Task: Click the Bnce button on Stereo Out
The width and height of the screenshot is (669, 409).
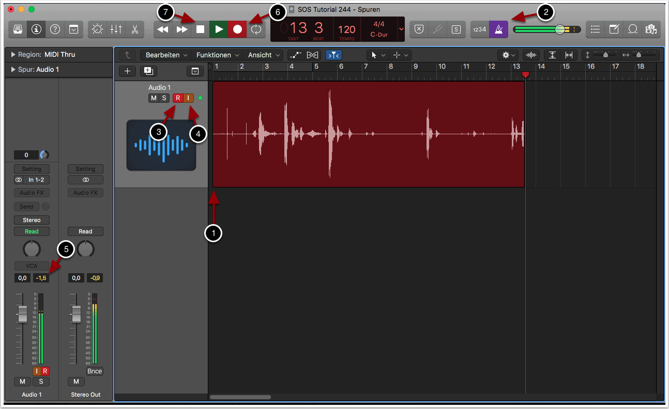Action: [x=95, y=371]
